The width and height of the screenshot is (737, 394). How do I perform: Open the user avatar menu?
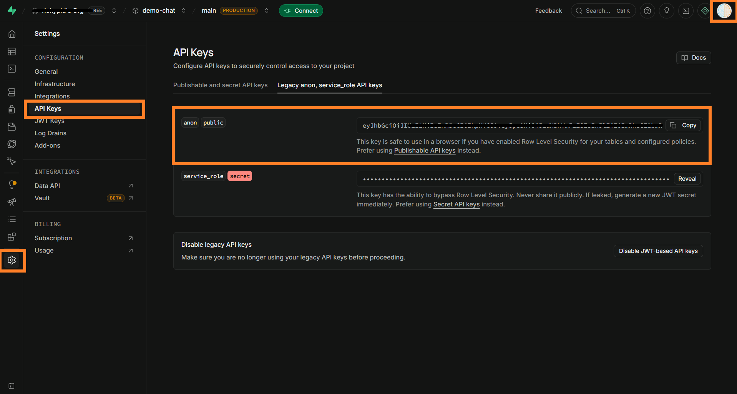(x=724, y=11)
